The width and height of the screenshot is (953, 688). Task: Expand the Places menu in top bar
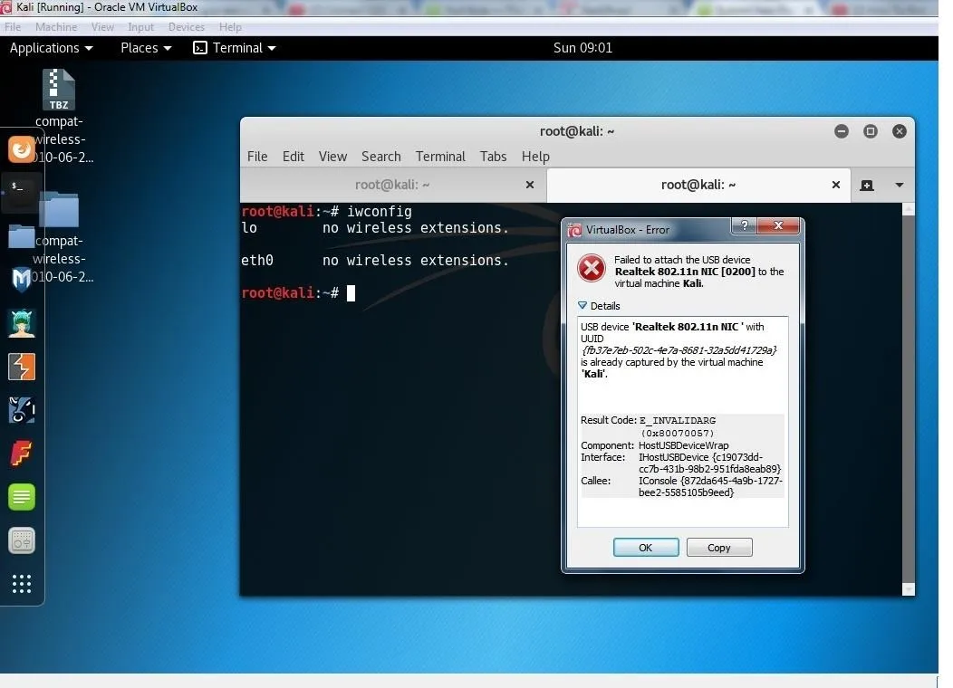(145, 48)
